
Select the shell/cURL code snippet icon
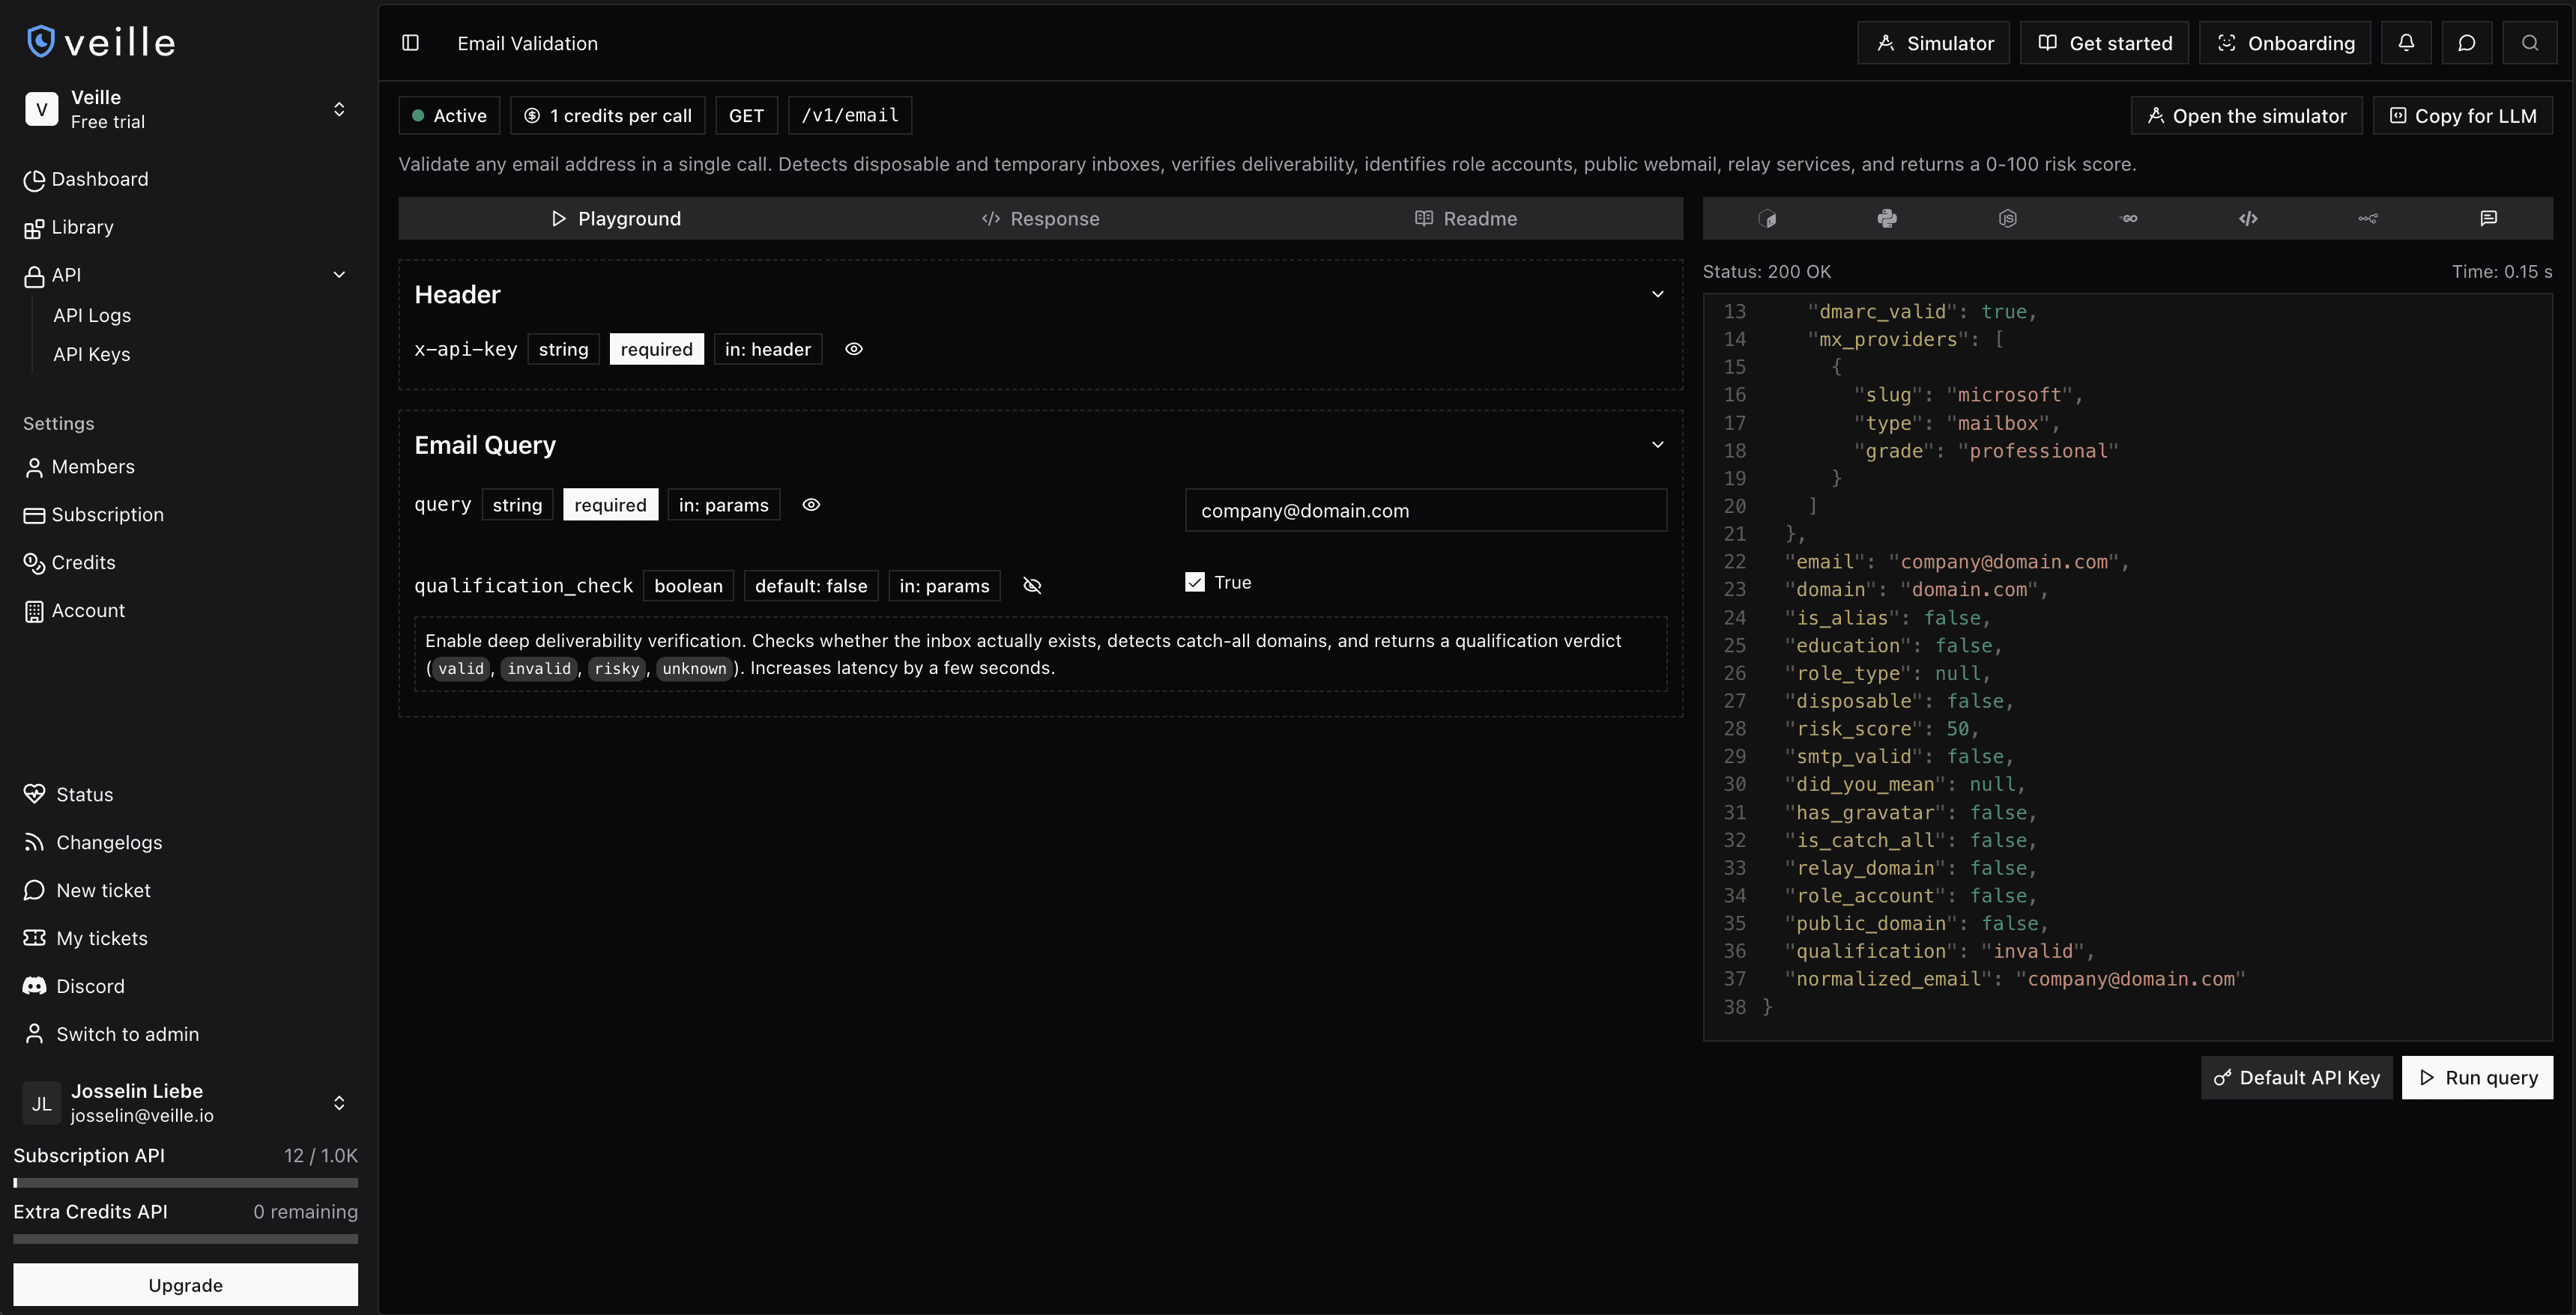click(x=1769, y=218)
